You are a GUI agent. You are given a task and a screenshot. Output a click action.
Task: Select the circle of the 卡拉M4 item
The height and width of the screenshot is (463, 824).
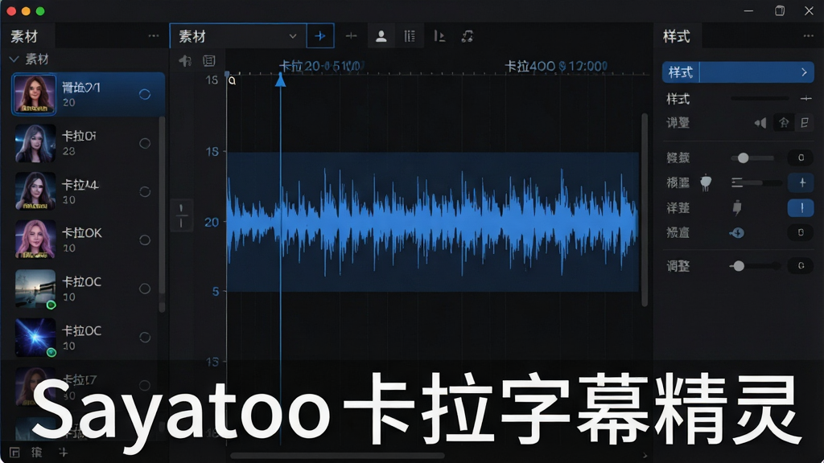coord(145,191)
